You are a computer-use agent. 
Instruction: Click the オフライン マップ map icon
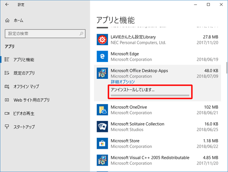[7, 87]
